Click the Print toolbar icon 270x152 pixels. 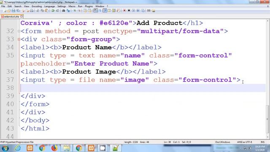point(32,11)
